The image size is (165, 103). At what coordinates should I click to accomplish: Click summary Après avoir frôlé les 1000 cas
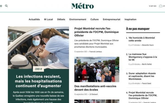[38, 97]
